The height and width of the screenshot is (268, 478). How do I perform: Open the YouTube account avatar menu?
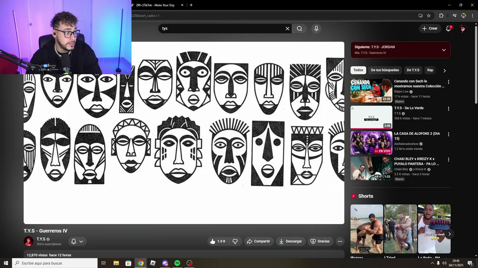[463, 28]
